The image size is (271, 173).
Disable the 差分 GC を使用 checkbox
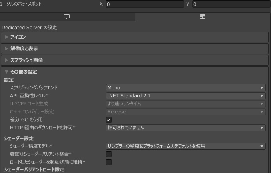109,120
